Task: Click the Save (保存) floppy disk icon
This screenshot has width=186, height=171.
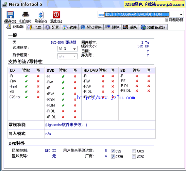Action: (10, 15)
